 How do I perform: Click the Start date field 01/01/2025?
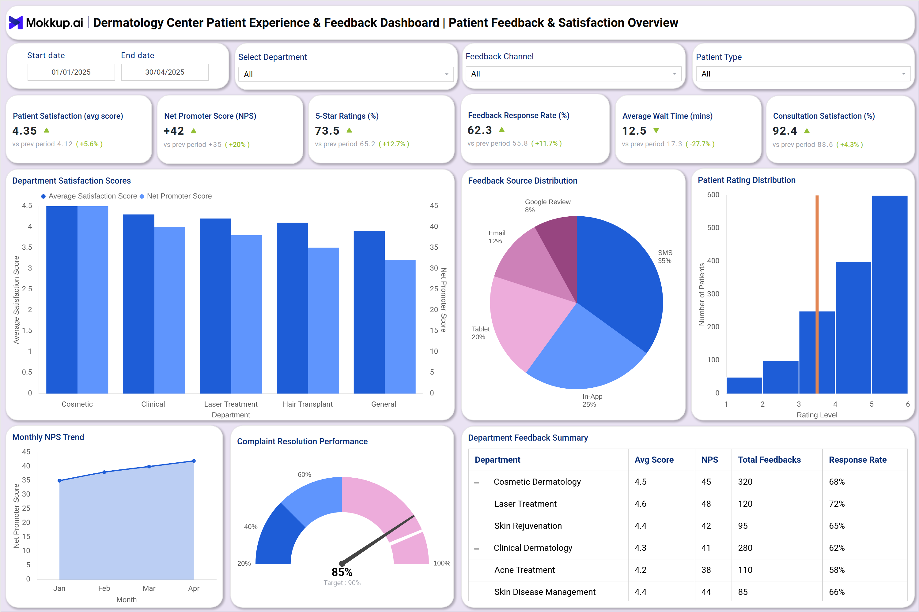click(x=71, y=72)
